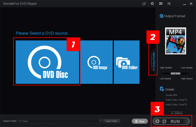Clear the task list with Clear
This screenshot has height=127, width=196.
[x=140, y=121]
